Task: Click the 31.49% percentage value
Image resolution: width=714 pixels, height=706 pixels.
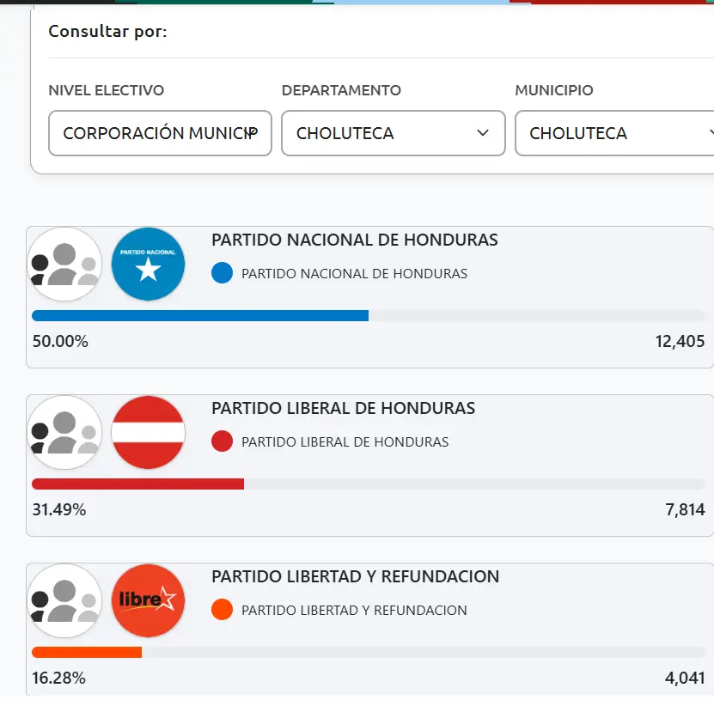Action: pos(59,509)
